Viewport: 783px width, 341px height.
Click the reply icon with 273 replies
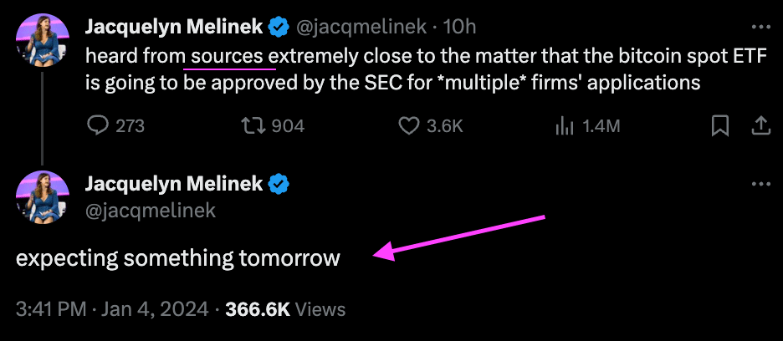(x=98, y=126)
